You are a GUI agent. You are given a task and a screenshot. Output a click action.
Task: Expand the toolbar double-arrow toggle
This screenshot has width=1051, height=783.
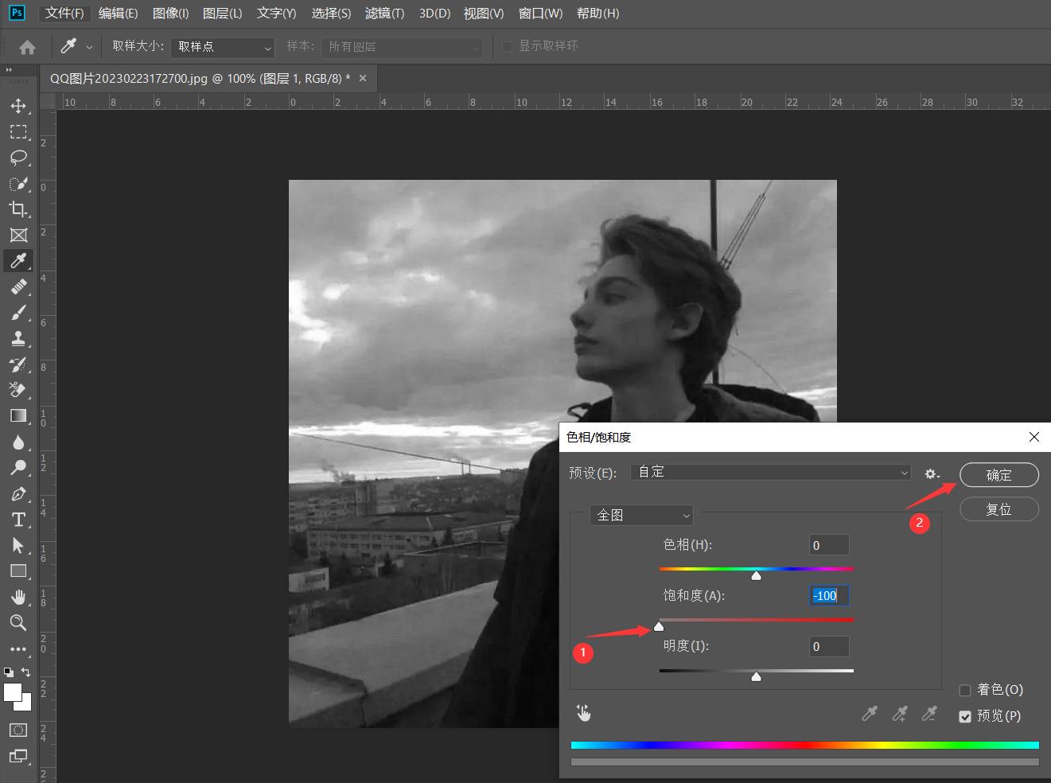point(10,70)
